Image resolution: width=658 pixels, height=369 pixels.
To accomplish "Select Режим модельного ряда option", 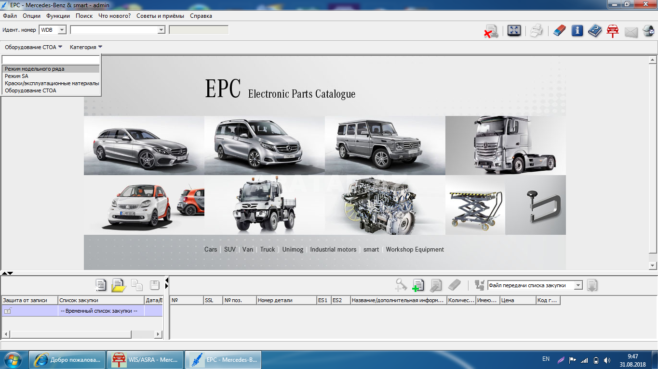I will coord(51,69).
